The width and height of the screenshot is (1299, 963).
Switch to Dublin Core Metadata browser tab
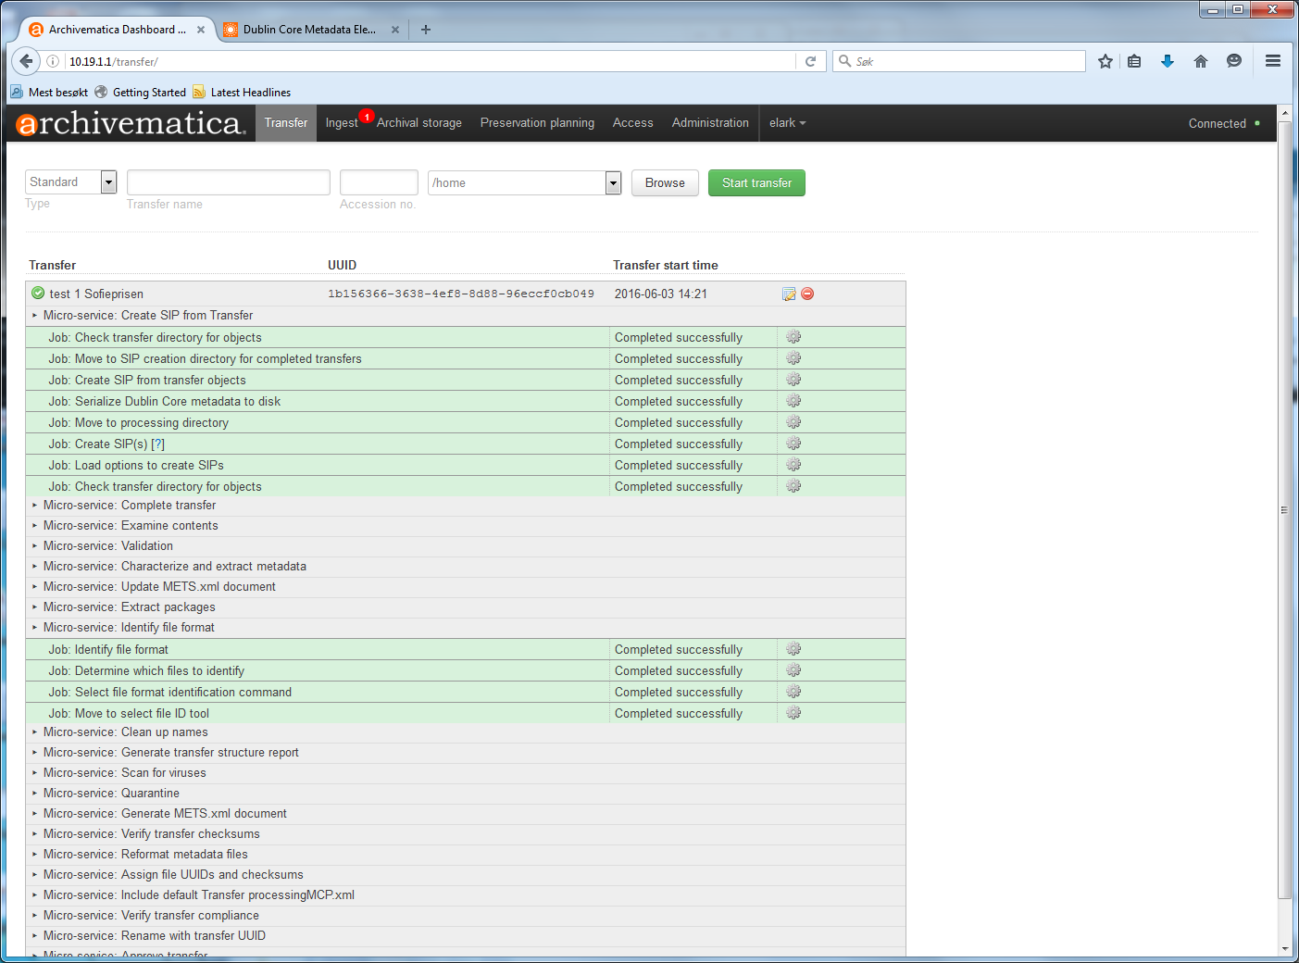(309, 30)
